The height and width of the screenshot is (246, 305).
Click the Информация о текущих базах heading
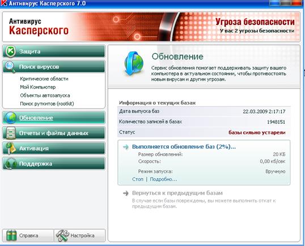point(157,102)
